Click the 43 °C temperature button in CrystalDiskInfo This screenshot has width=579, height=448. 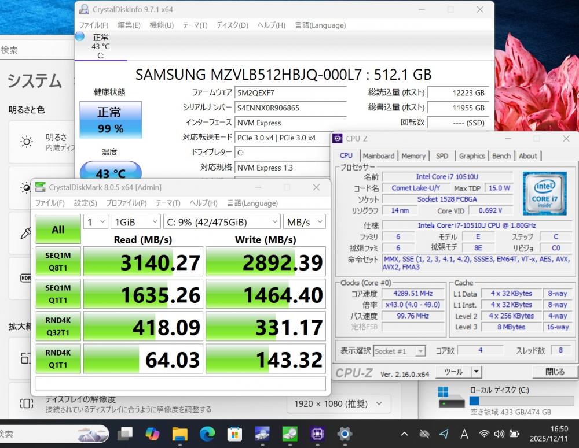pyautogui.click(x=111, y=171)
